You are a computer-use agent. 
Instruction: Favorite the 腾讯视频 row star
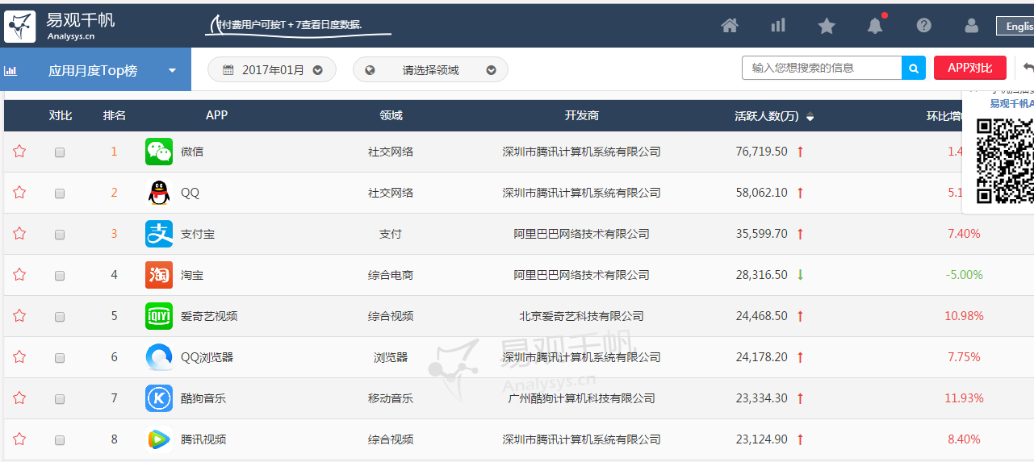(x=19, y=439)
